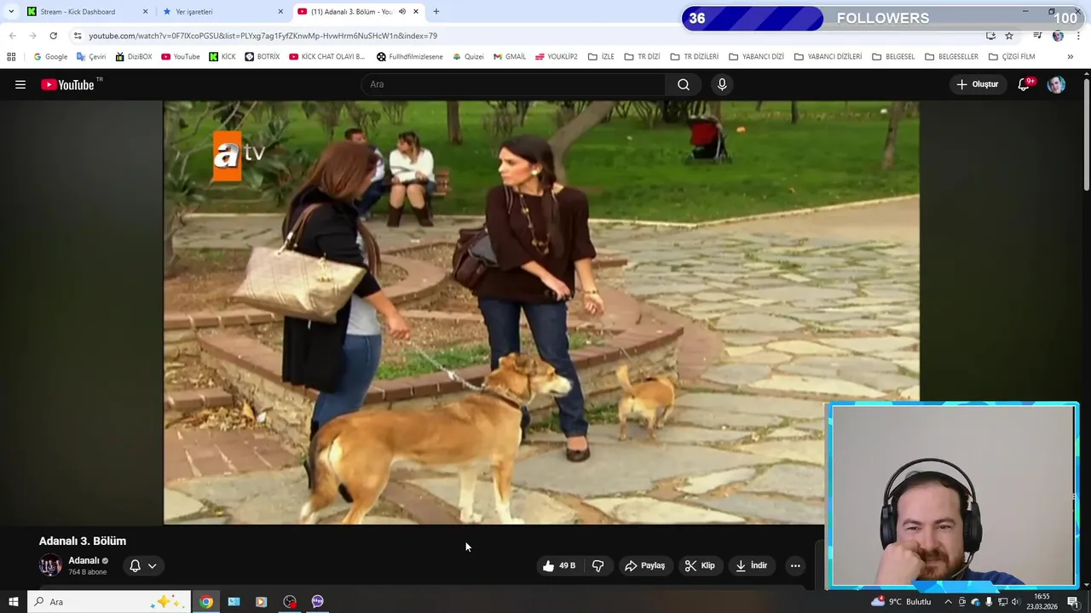Screen dimensions: 1091x613
Task: Expand the subscription options chevron
Action: pos(152,565)
